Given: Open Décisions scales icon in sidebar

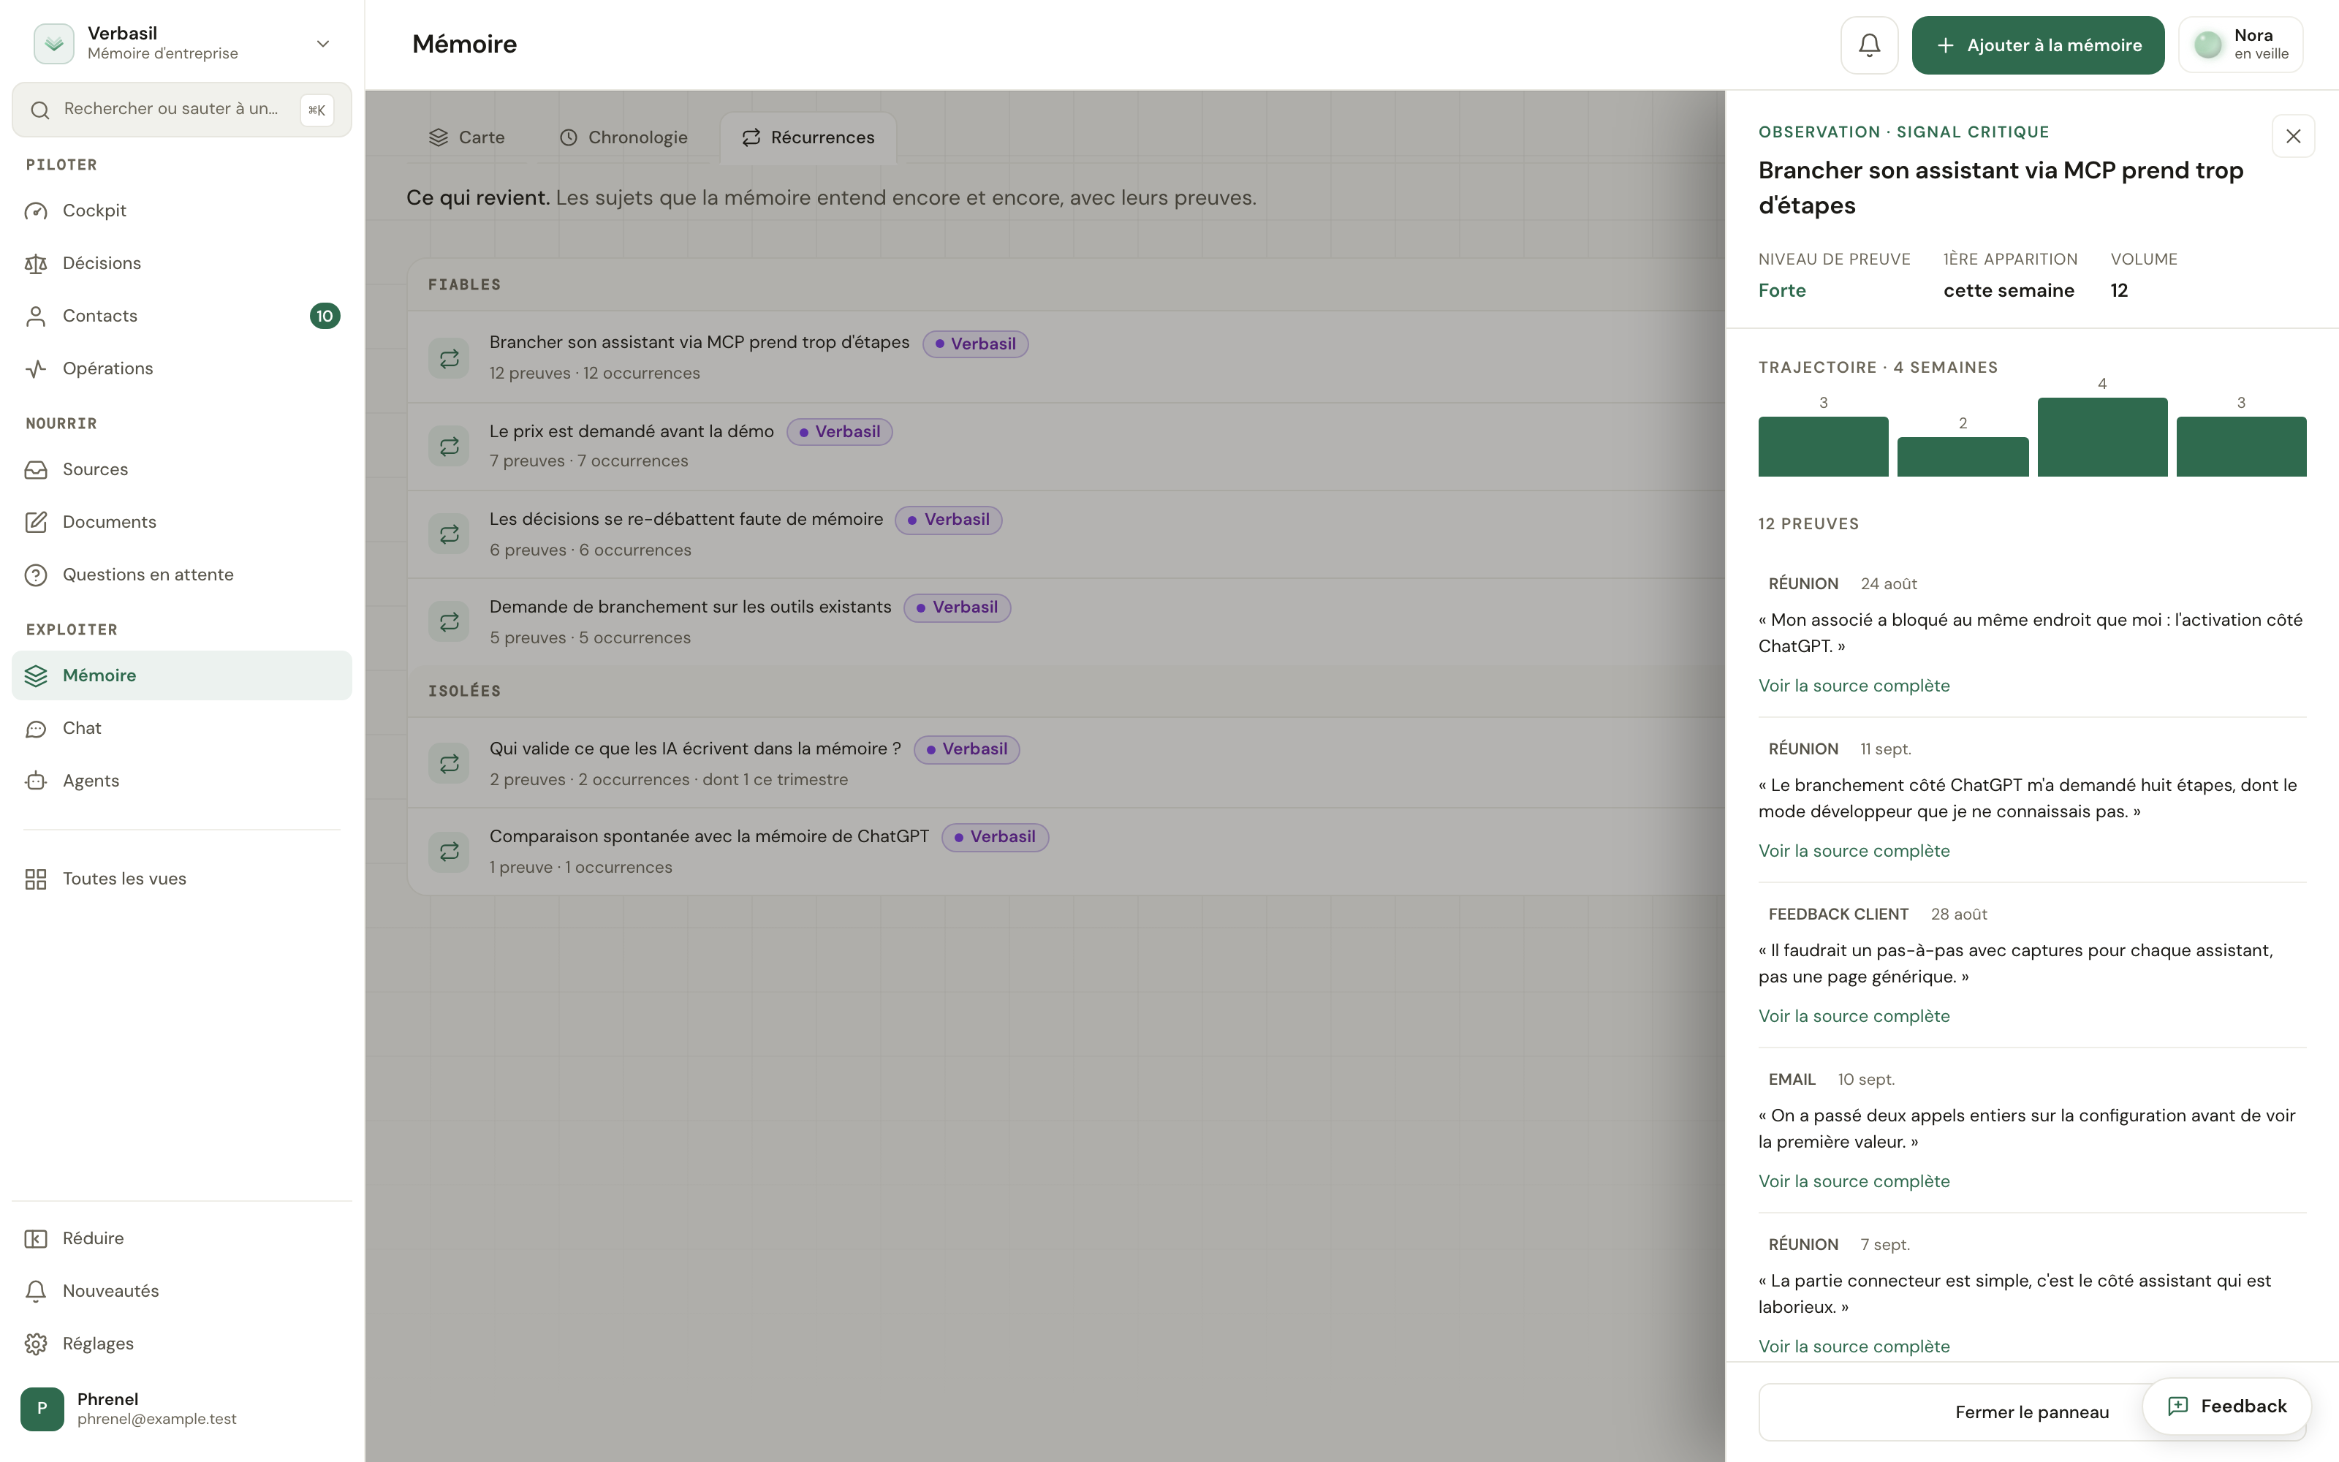Looking at the screenshot, I should tap(36, 263).
